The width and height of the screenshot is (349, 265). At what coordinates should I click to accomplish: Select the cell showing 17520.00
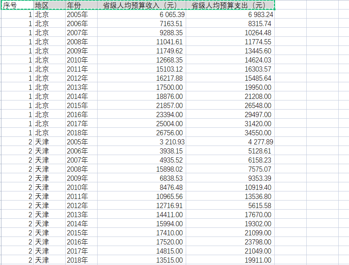141,242
